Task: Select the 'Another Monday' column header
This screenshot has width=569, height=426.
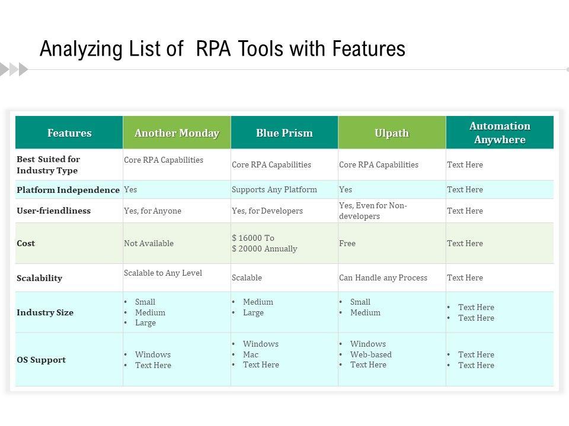Action: coord(177,133)
